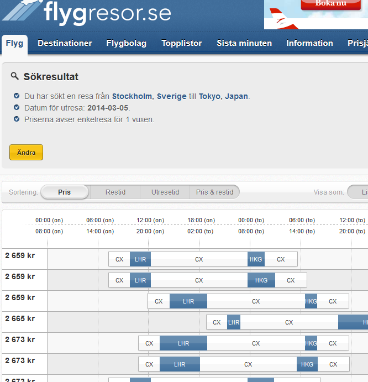
Task: Sort results by Pris
Action: click(65, 192)
